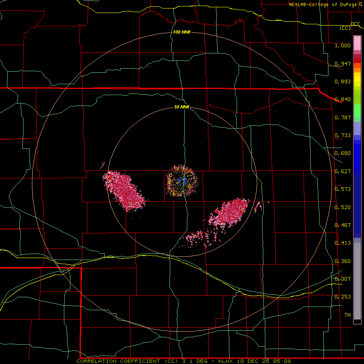364x364 pixels.
Task: Click the 0.840 legend value
Action: point(343,99)
